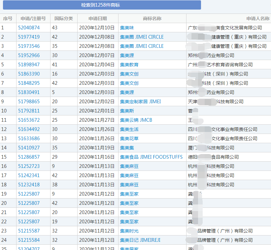The height and width of the screenshot is (250, 271).
Task: Open application number 52040874 link
Action: click(29, 28)
